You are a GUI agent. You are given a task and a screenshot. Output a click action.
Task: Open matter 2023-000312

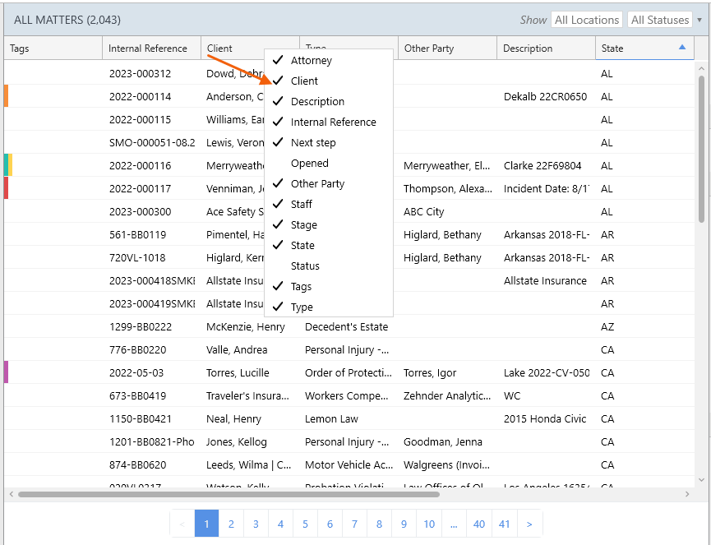tap(140, 73)
